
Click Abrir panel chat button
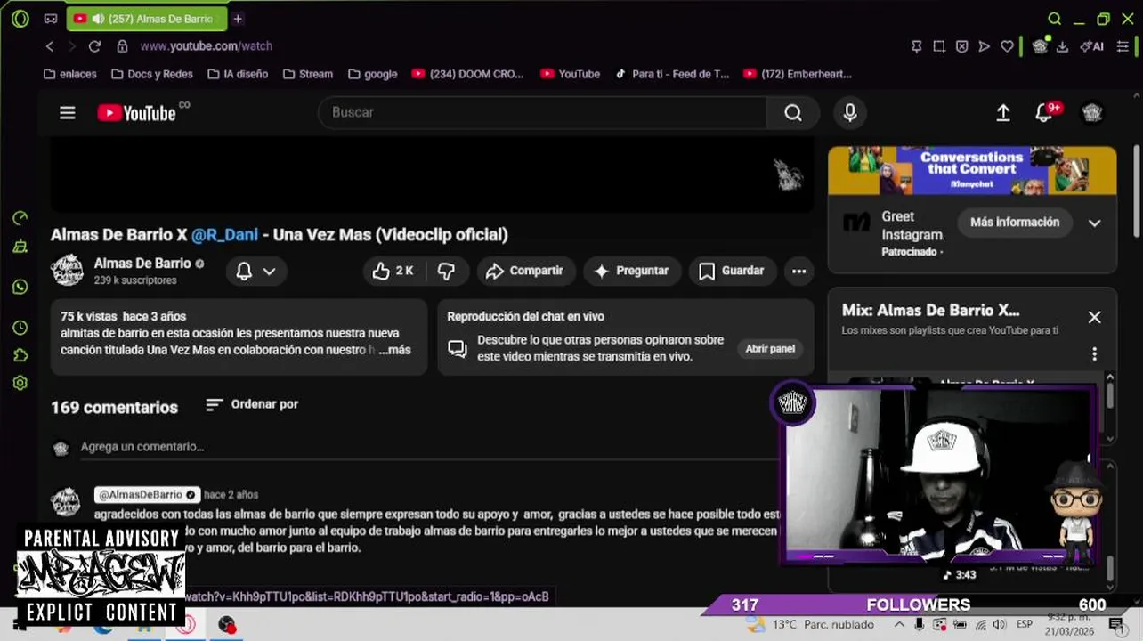(770, 349)
